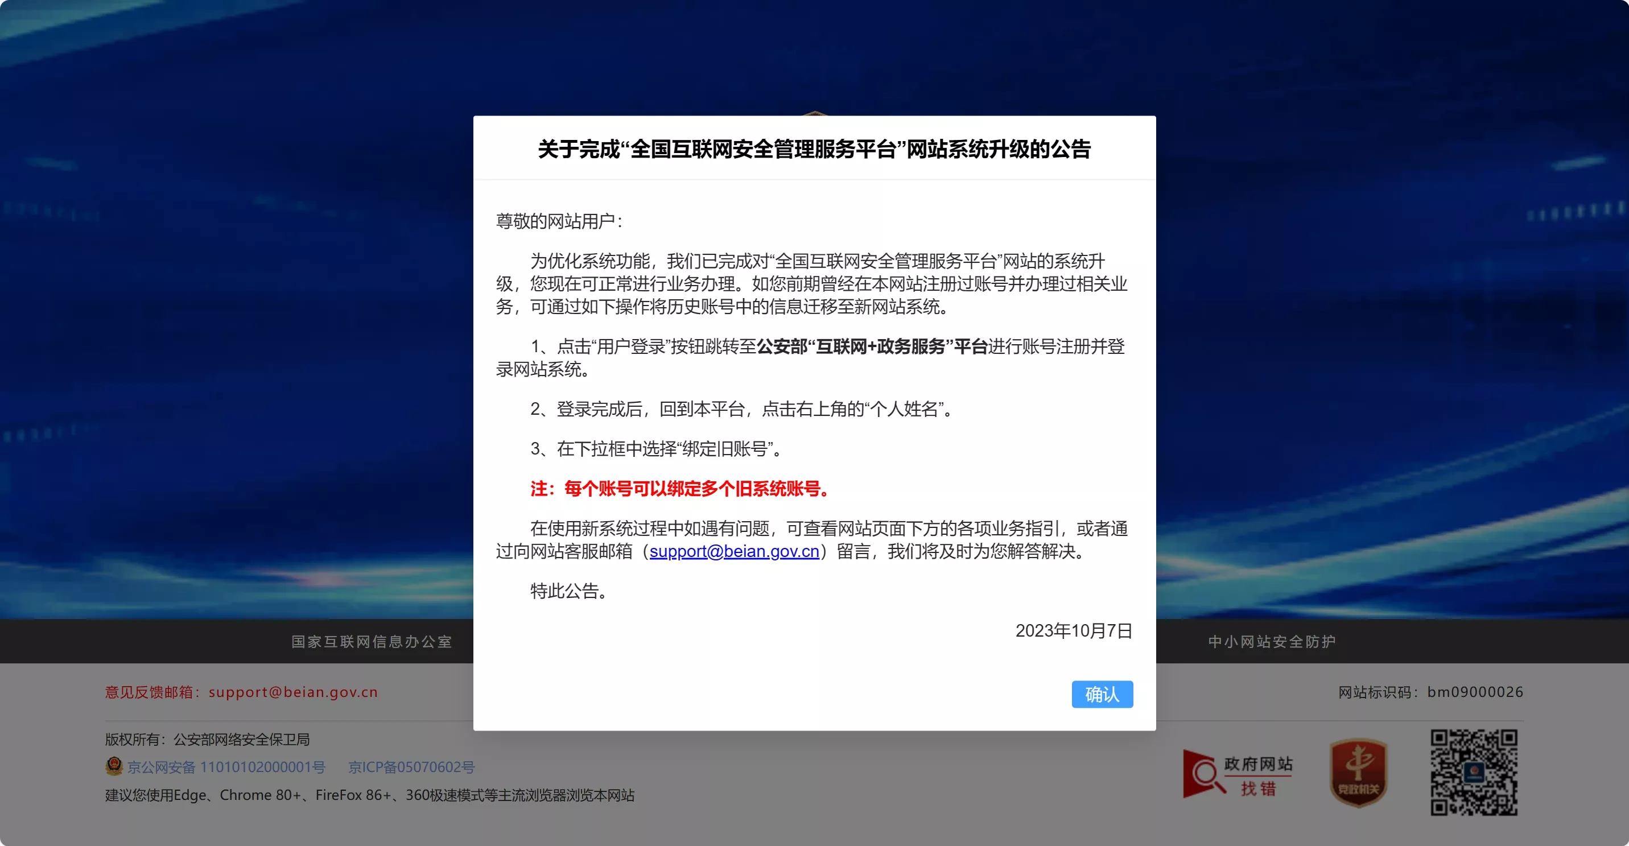Screen dimensions: 1629x846
Task: Click the 政府网站找错 icon
Action: (x=1238, y=774)
